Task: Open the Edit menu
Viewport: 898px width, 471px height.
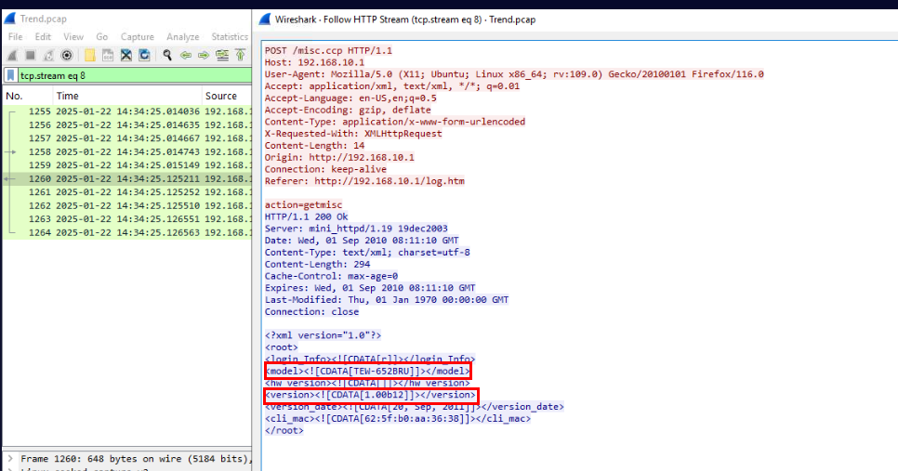Action: pyautogui.click(x=43, y=36)
